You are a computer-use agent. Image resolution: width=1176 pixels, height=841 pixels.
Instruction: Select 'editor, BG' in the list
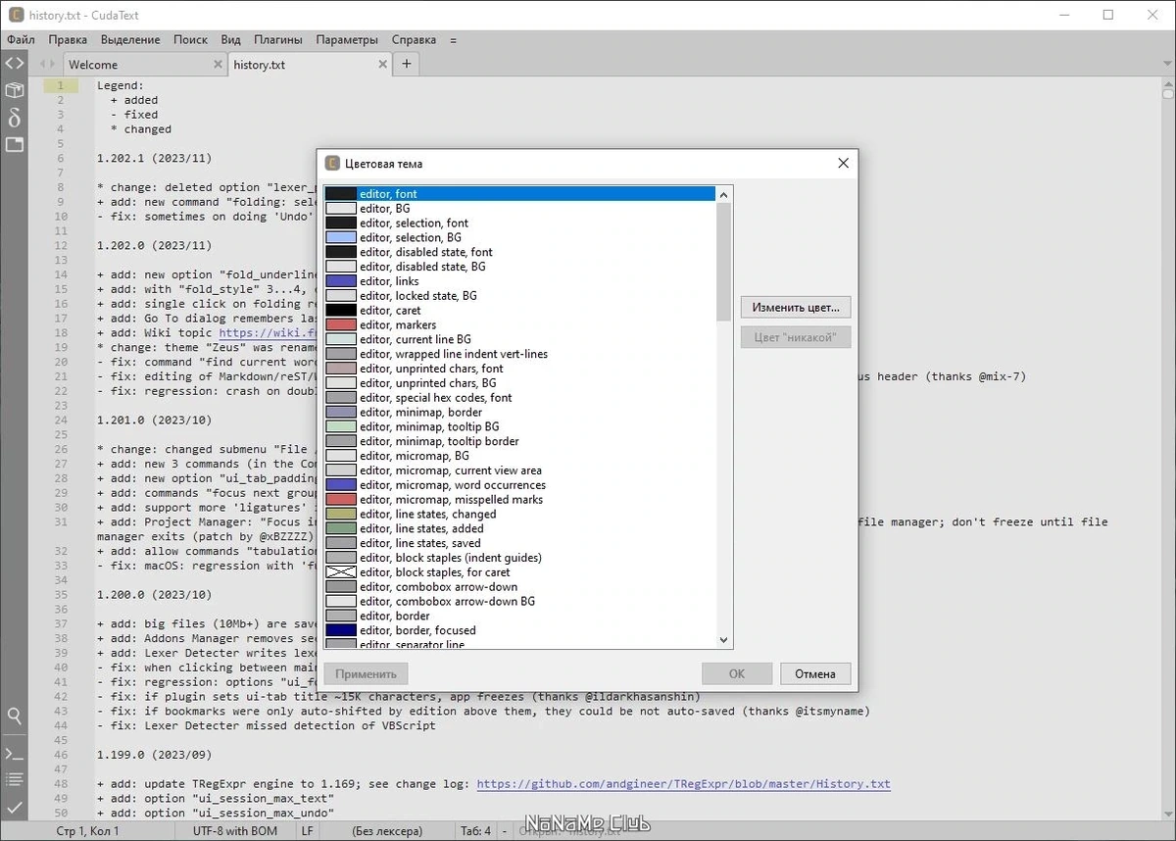tap(520, 209)
